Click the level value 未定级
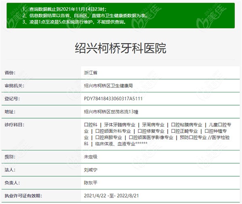Screen dimensions: 242x204 point(91,157)
